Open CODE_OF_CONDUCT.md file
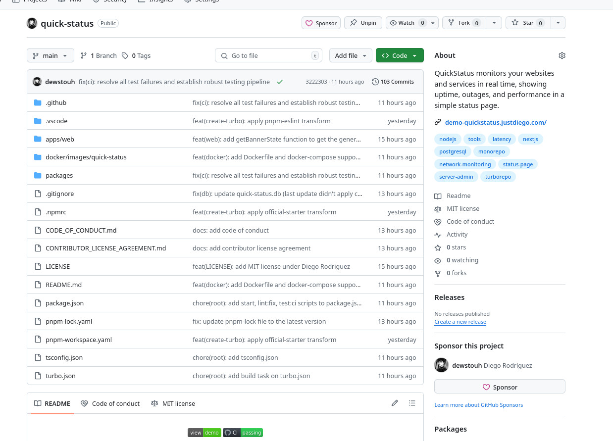 pos(81,230)
